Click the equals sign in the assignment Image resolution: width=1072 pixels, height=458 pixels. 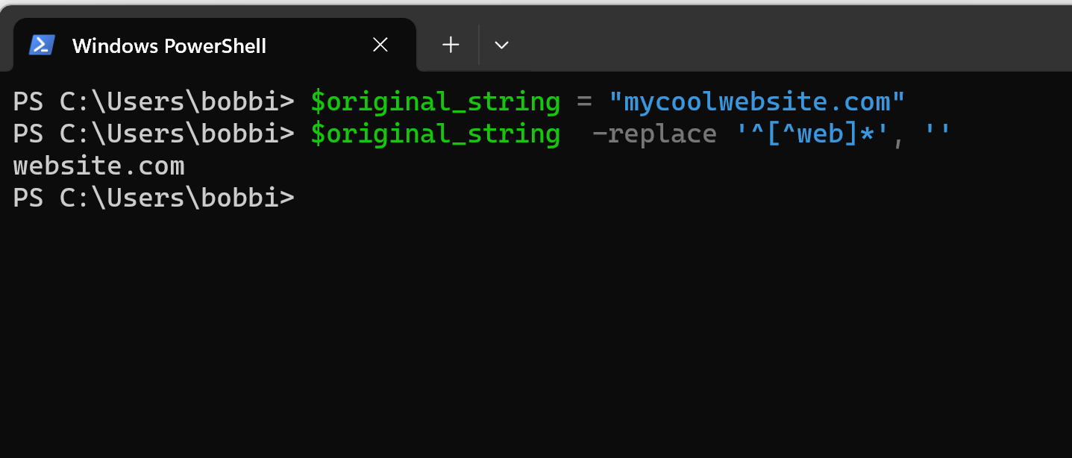pos(584,101)
